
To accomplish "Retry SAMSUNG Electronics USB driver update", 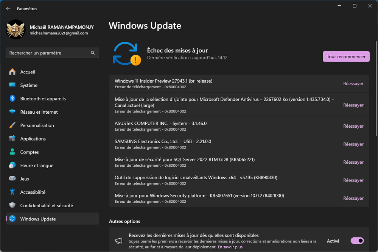I will 353,144.
